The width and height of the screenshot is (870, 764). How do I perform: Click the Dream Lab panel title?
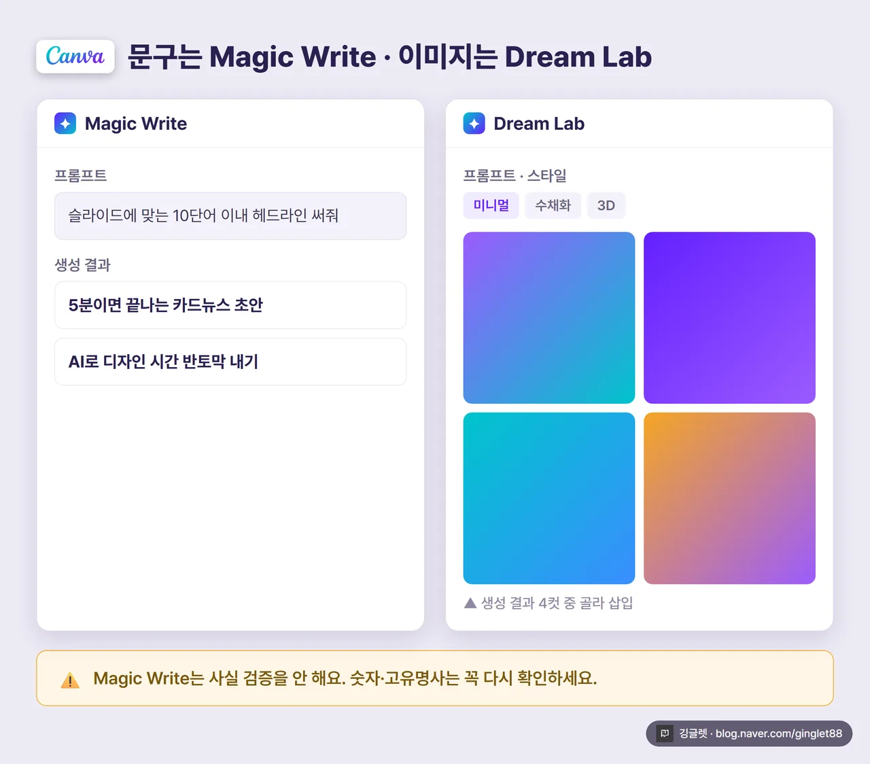(x=539, y=124)
